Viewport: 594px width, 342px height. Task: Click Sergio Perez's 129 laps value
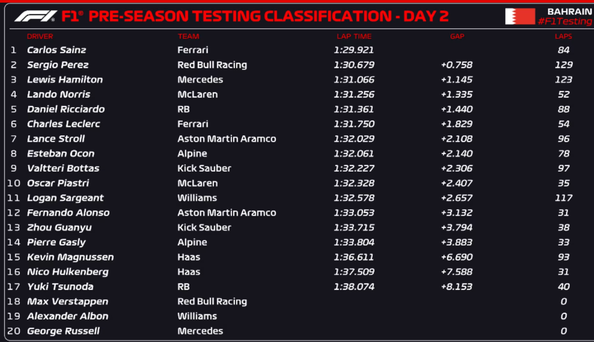[563, 65]
